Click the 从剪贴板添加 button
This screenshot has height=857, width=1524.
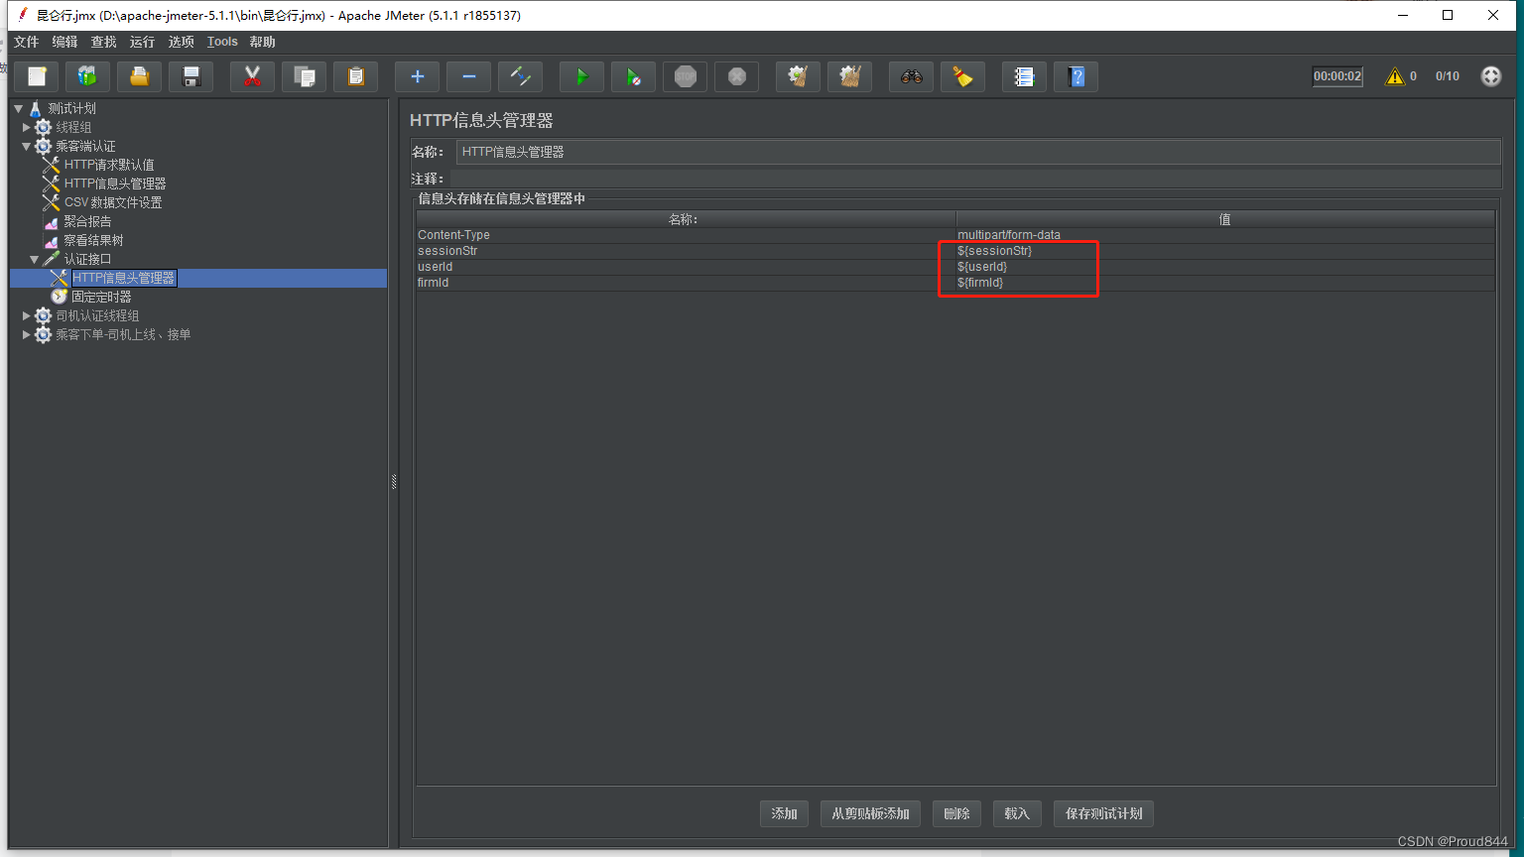point(871,813)
